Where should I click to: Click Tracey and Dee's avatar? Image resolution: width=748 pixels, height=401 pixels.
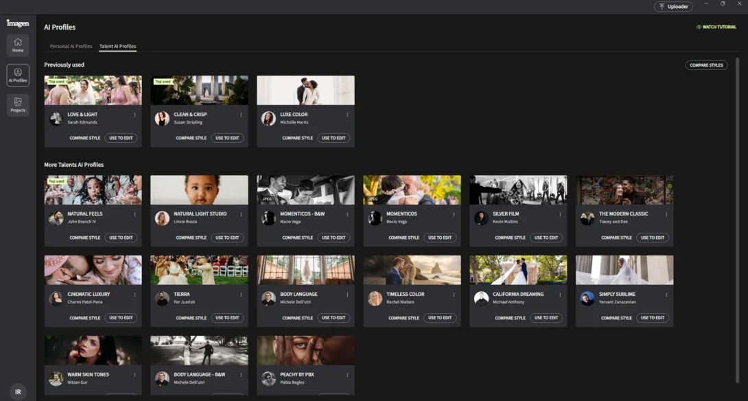point(587,218)
